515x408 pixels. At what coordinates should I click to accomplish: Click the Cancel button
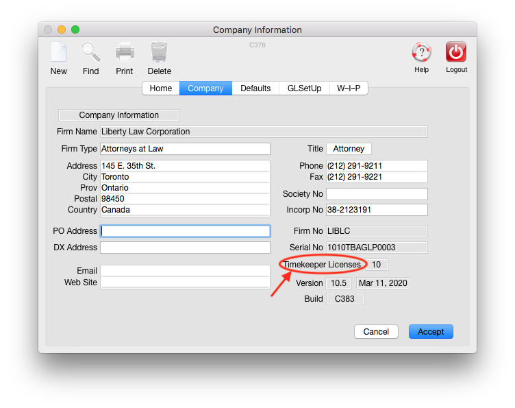(376, 332)
